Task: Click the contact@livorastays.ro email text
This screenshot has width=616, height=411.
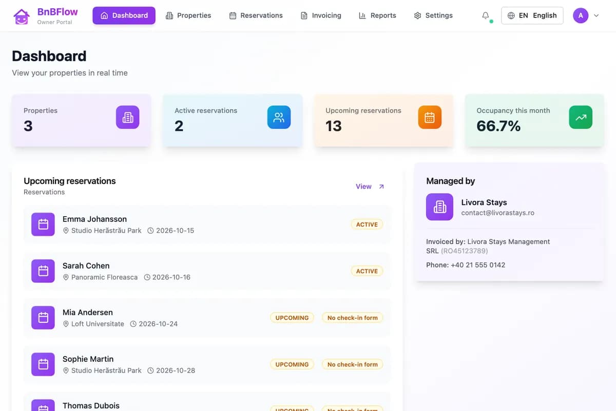Action: pos(498,213)
